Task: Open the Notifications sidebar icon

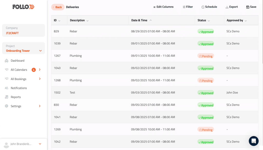Action: click(x=6, y=88)
